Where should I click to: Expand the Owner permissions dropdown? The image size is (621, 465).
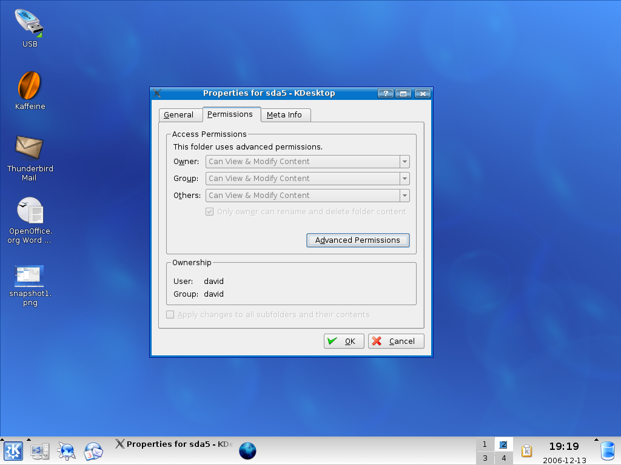coord(404,162)
